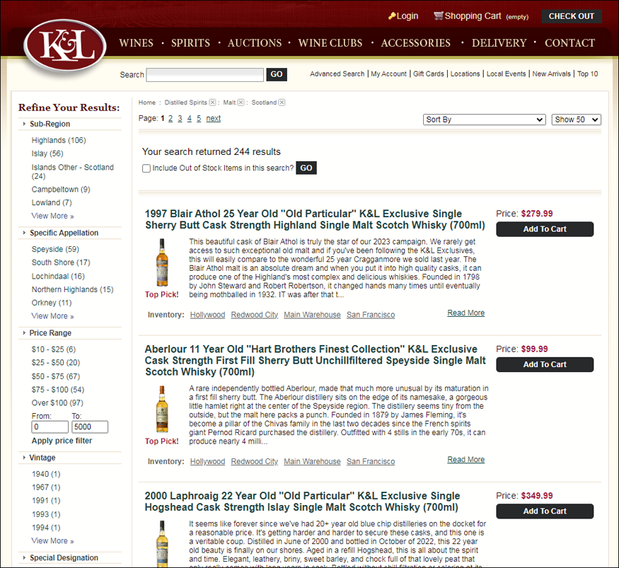Viewport: 619px width, 568px height.
Task: Add the Blair Athol 25 Year to cart
Action: (545, 229)
